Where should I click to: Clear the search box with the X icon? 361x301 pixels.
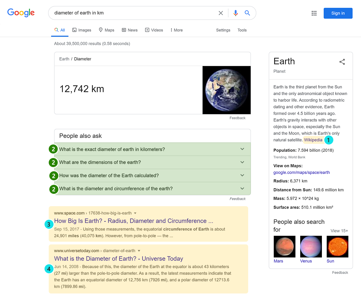221,13
